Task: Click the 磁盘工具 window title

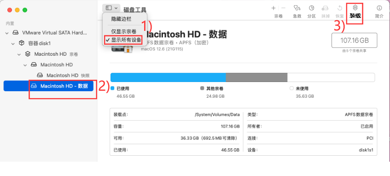Action: [x=135, y=10]
